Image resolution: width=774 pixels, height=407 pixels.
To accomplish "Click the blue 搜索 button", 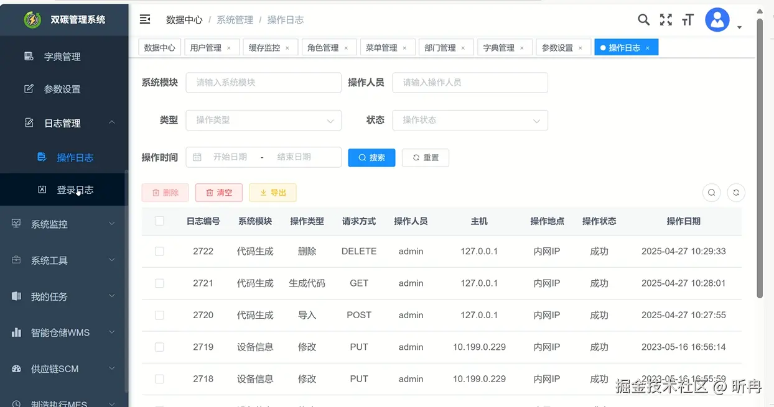I will click(371, 157).
